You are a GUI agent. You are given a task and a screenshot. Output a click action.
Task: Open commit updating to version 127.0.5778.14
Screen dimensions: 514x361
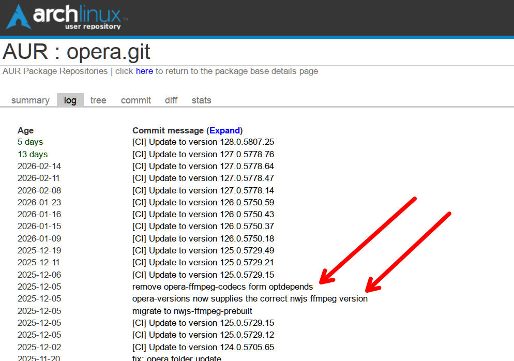203,190
